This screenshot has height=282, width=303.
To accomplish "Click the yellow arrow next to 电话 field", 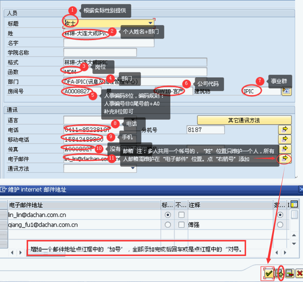I will [x=285, y=130].
